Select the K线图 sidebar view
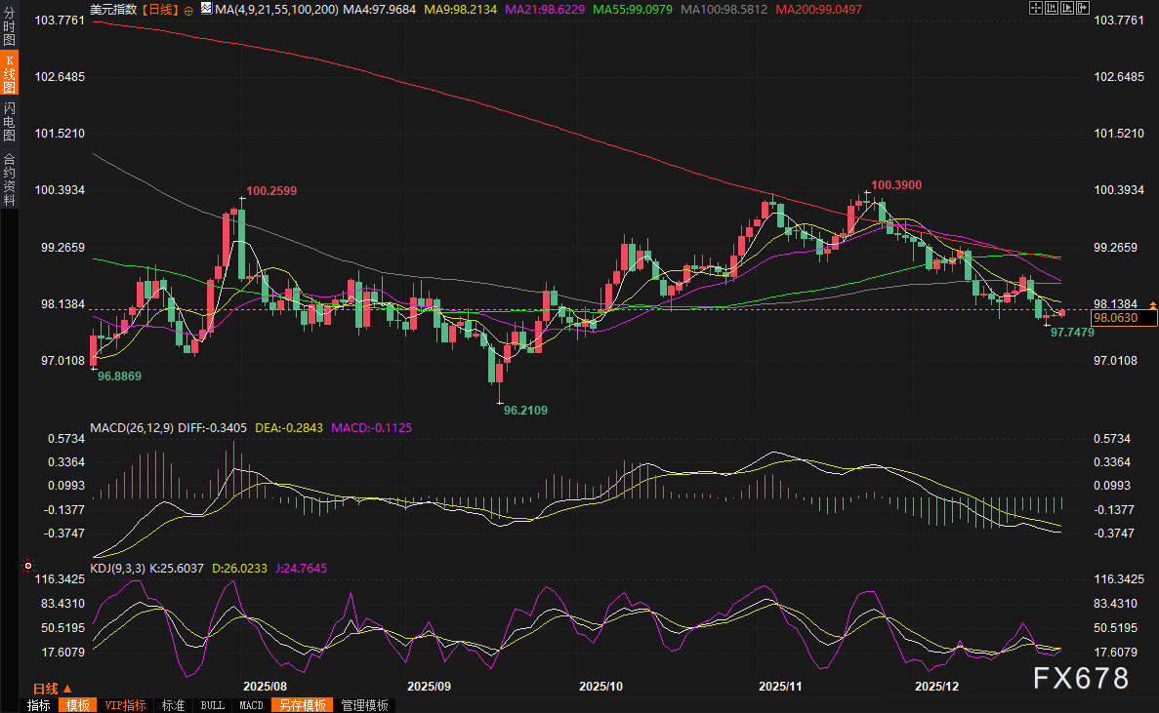Image resolution: width=1159 pixels, height=713 pixels. (9, 74)
